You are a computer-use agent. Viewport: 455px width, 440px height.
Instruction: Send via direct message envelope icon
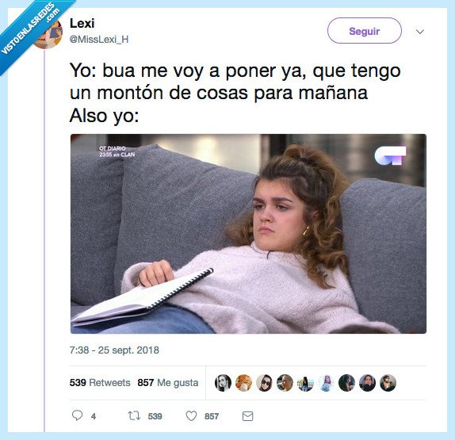pos(247,416)
